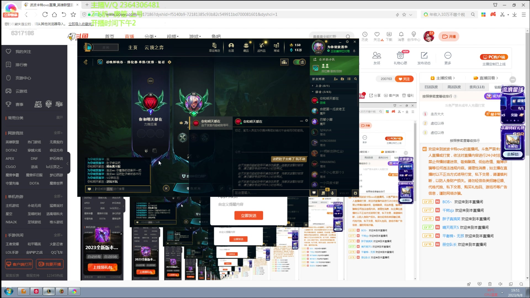Click the lobby chat input box
530x298 pixels.
(x=118, y=189)
